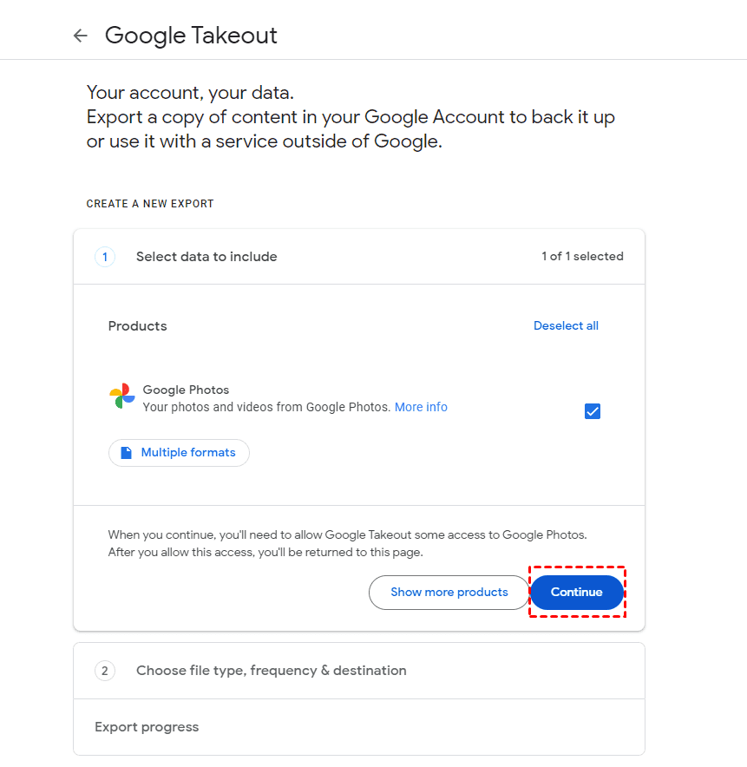Click the Deselect all link
The height and width of the screenshot is (767, 747).
tap(566, 326)
